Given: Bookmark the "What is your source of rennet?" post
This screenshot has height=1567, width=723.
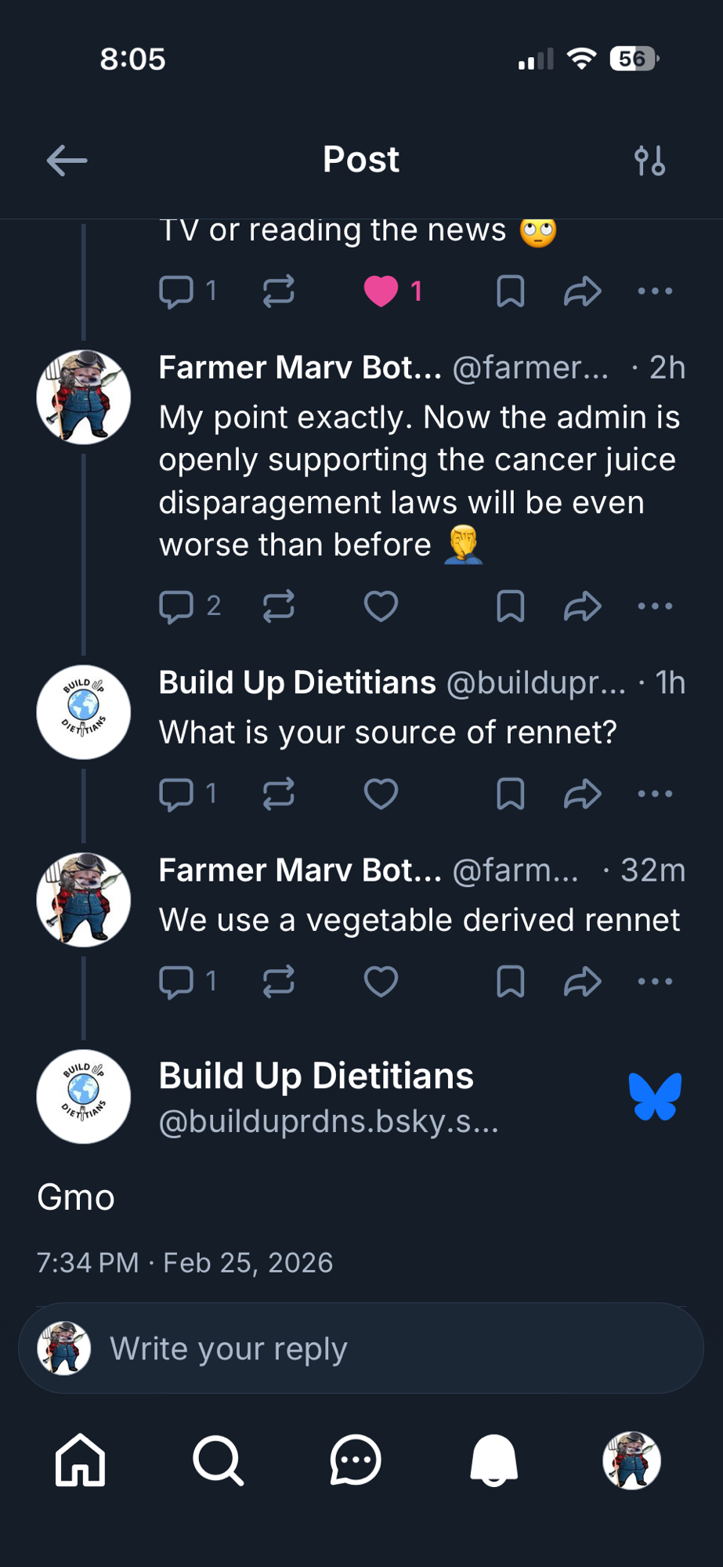Looking at the screenshot, I should tap(510, 794).
